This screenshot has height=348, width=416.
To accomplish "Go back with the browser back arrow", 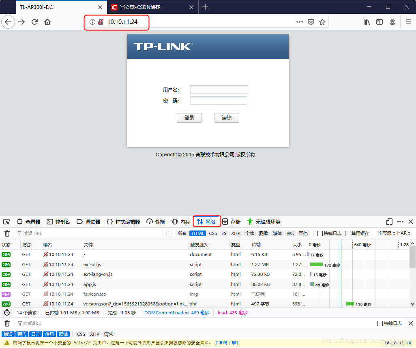I will coord(8,22).
